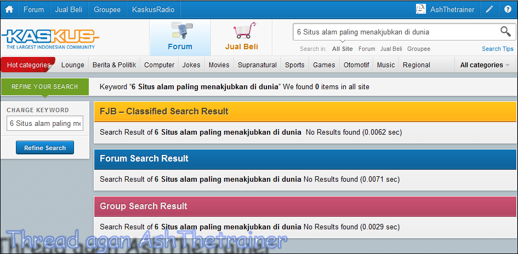Open the Lounge category

coord(73,65)
